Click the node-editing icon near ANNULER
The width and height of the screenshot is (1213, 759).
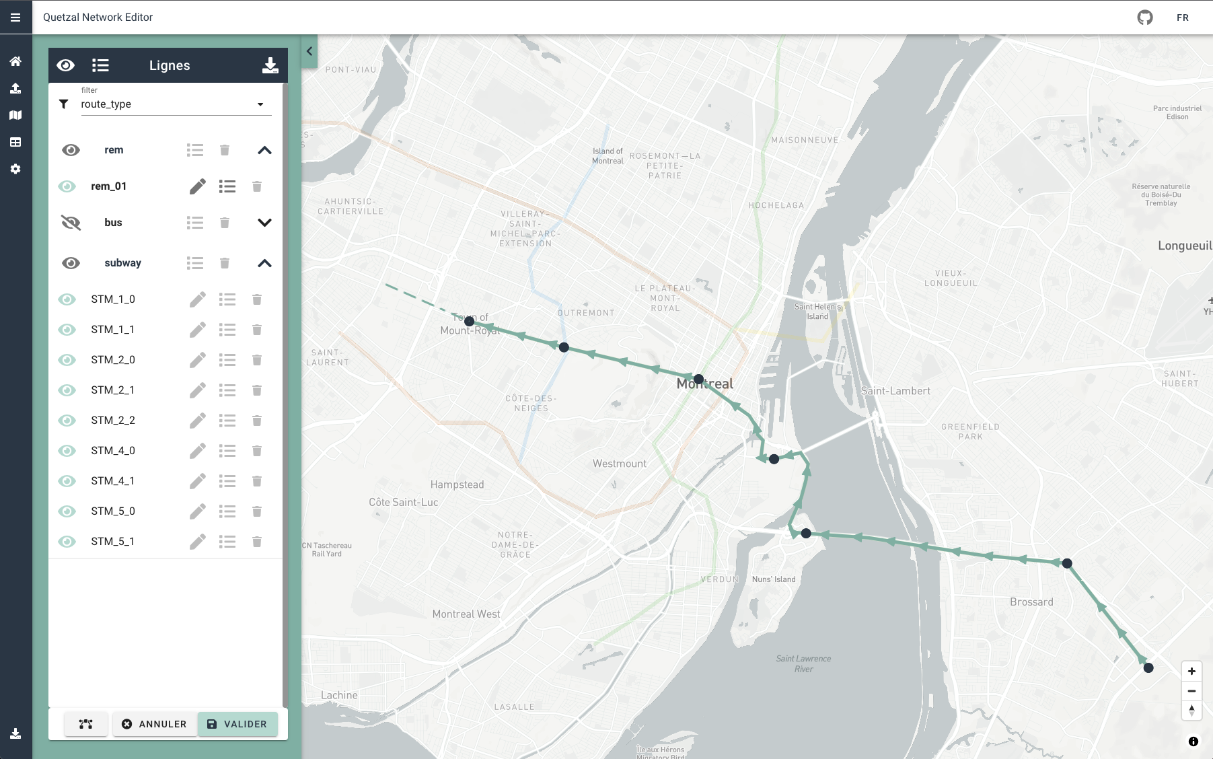pos(85,724)
